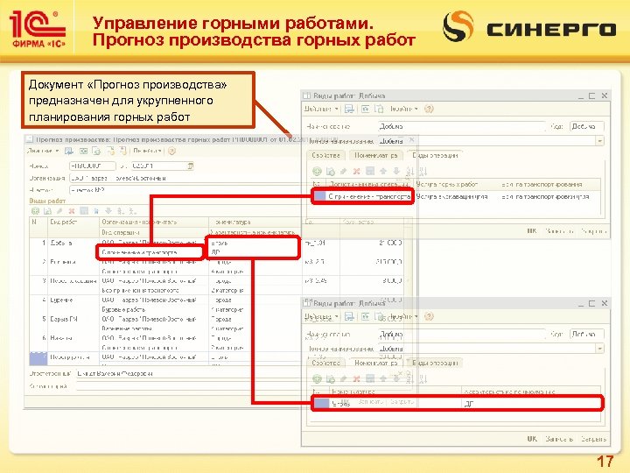Click Наименование field in upper Виды работ window
Image resolution: width=630 pixels, height=473 pixels.
pyautogui.click(x=461, y=126)
